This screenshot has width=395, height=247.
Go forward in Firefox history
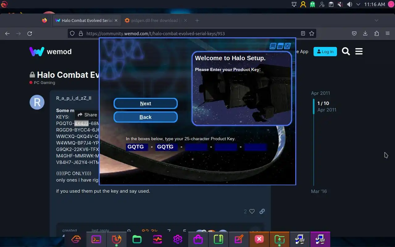pos(19,33)
